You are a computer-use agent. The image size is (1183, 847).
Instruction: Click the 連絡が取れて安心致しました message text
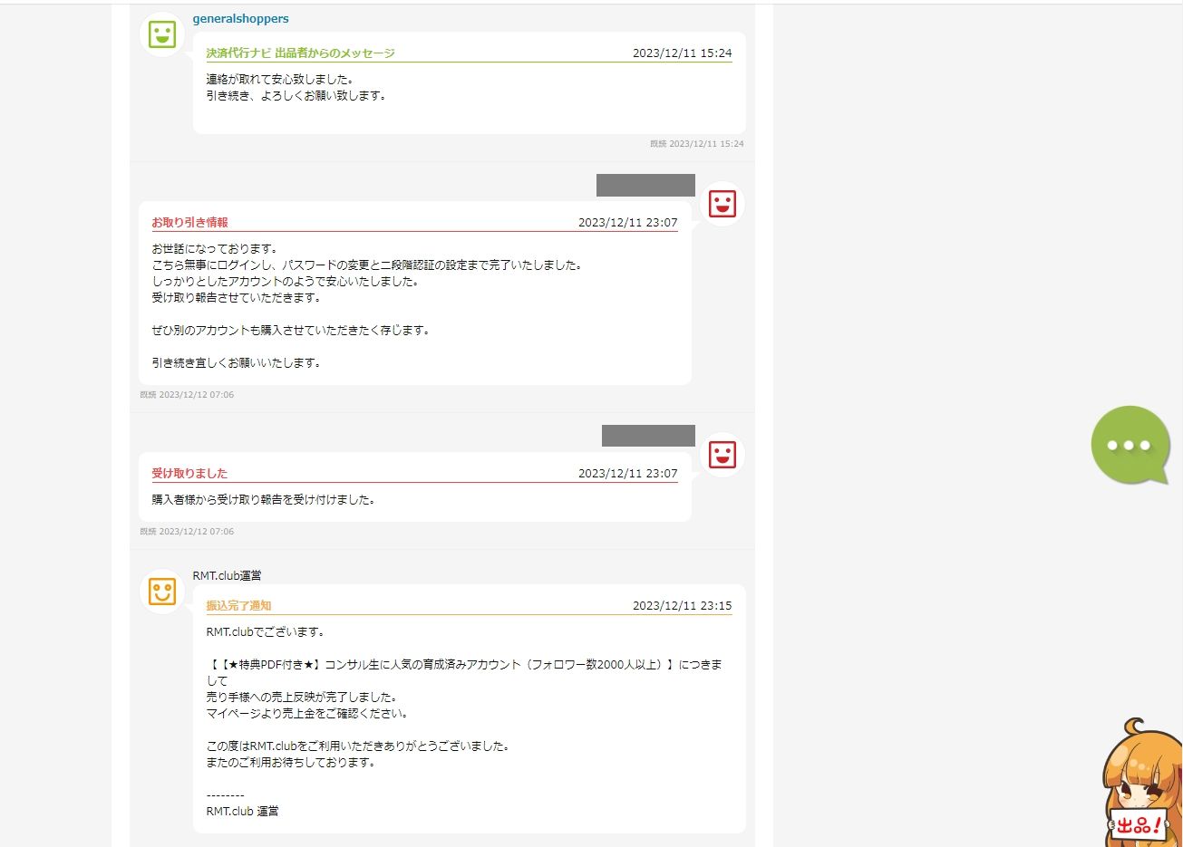[279, 80]
